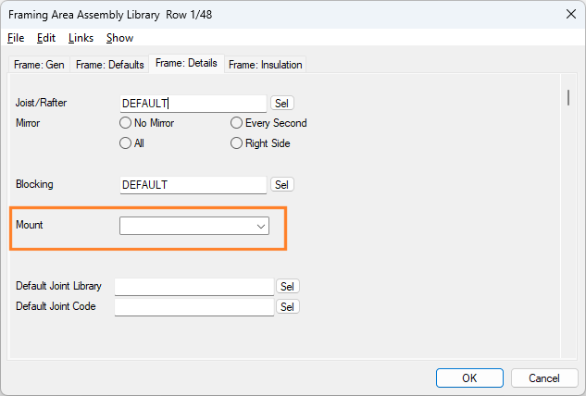The height and width of the screenshot is (396, 586).
Task: Open the Edit menu
Action: pos(46,38)
